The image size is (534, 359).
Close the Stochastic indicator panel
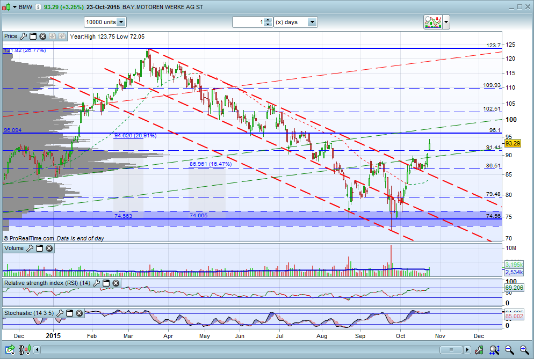coord(80,313)
